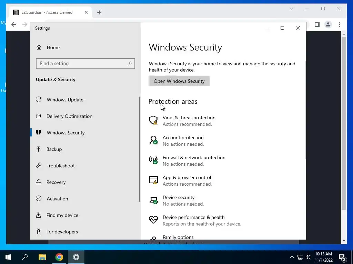Open Chrome's three-dot menu

click(339, 24)
